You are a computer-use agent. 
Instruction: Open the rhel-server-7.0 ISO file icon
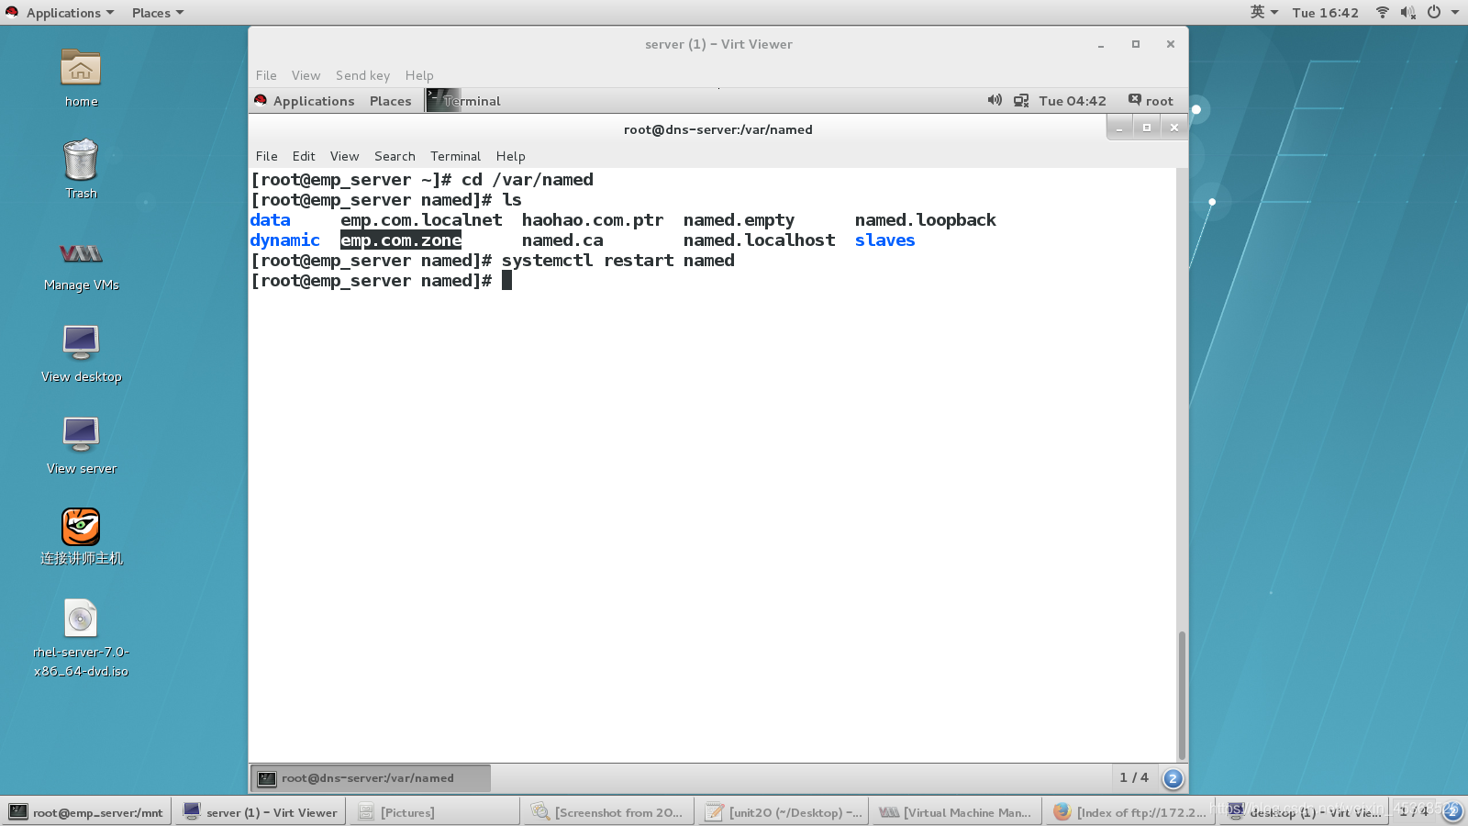coord(81,619)
